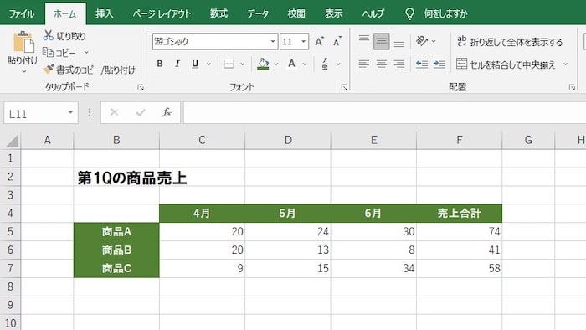
Task: Click セルを結合して中央揃え button
Action: (x=506, y=64)
